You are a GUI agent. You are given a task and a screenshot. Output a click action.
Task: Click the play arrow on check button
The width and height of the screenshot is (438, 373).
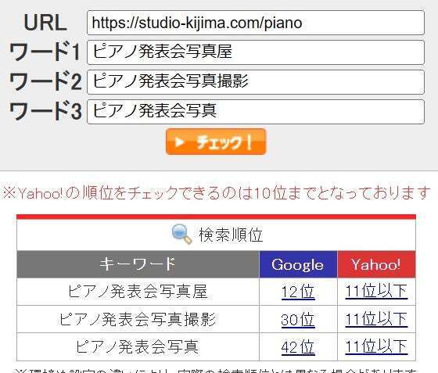pos(179,142)
